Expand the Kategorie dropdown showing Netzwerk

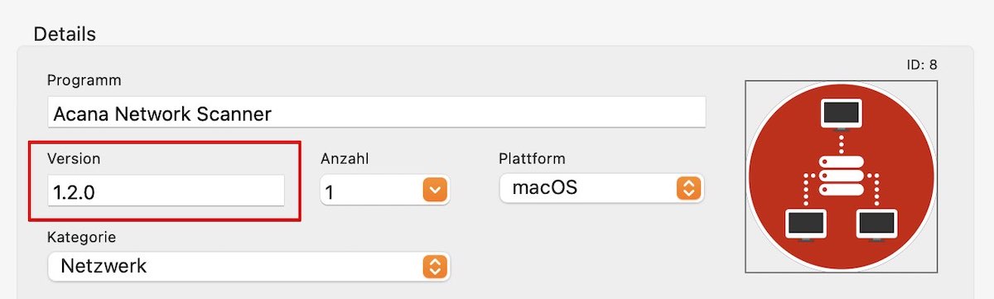pyautogui.click(x=248, y=267)
